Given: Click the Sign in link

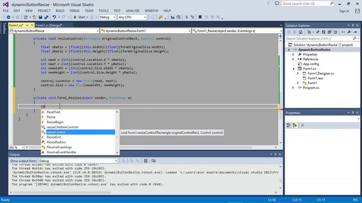Looking at the screenshot, I should tap(344, 11).
